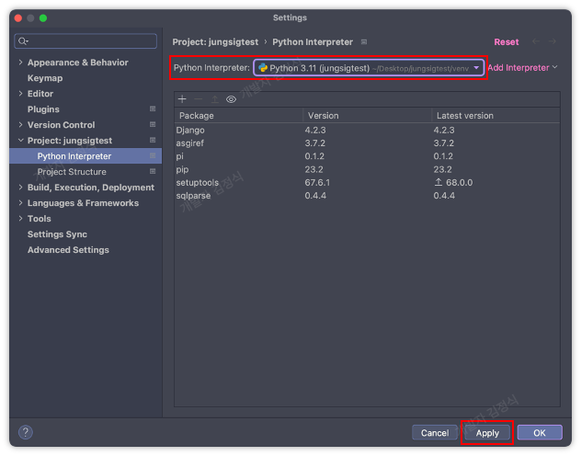The image size is (581, 456).
Task: Select Project Structure settings page
Action: (72, 172)
